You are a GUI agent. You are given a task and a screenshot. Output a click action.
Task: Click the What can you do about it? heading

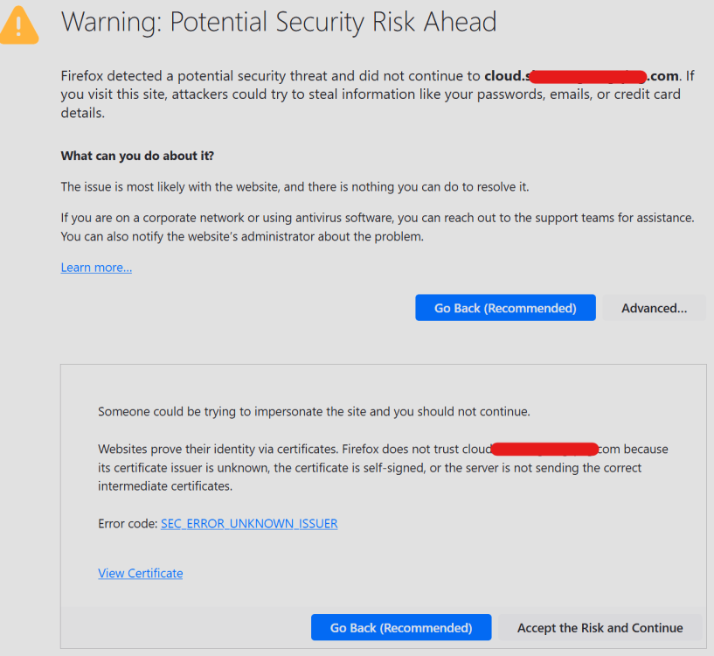point(137,156)
